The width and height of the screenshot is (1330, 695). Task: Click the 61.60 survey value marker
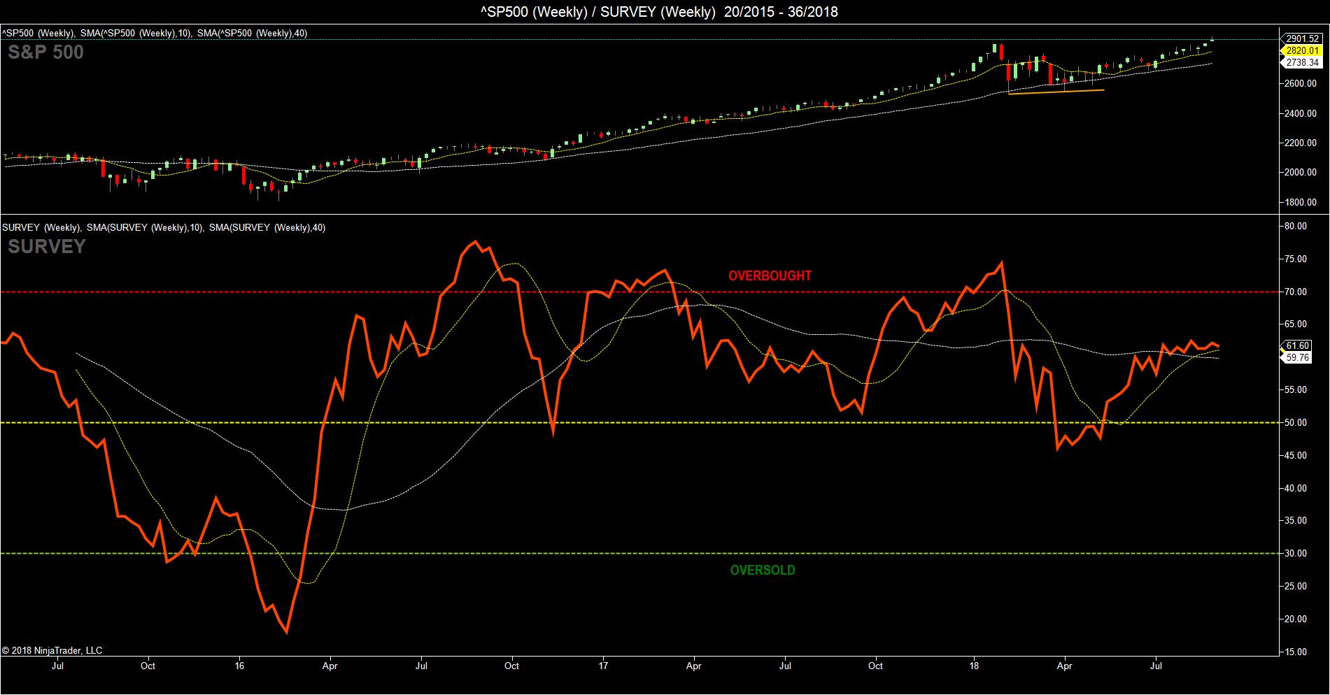[x=1298, y=345]
